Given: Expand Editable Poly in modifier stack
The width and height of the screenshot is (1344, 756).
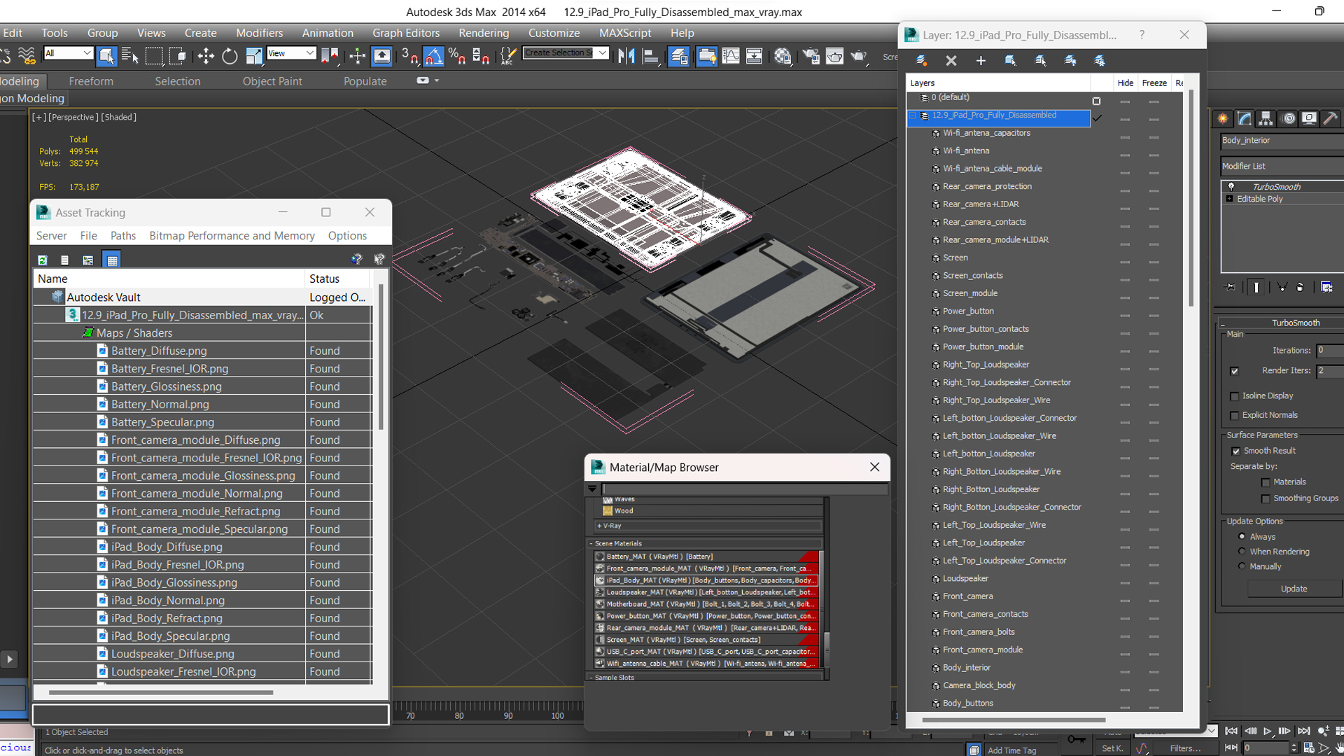Looking at the screenshot, I should coord(1230,199).
